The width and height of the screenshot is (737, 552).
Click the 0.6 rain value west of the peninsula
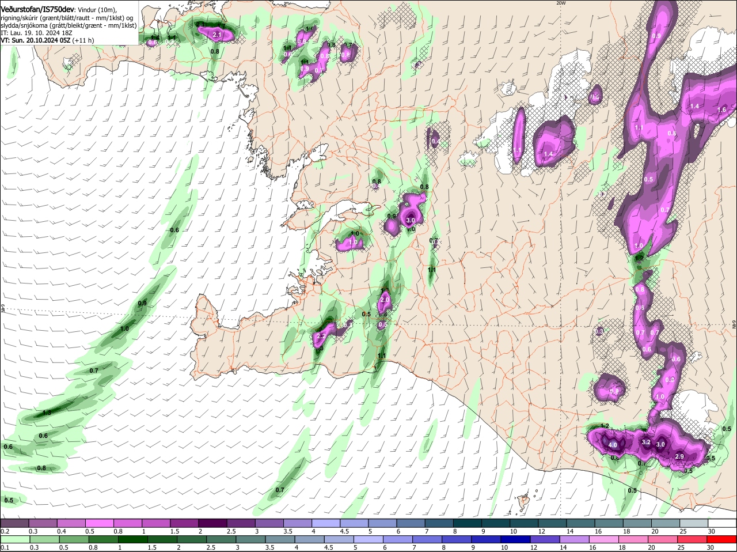pyautogui.click(x=174, y=230)
